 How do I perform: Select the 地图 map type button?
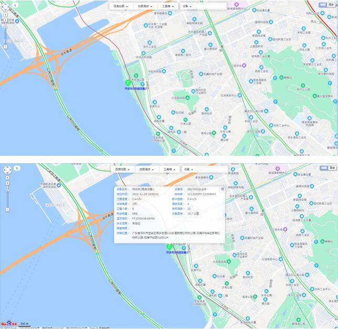point(324,168)
